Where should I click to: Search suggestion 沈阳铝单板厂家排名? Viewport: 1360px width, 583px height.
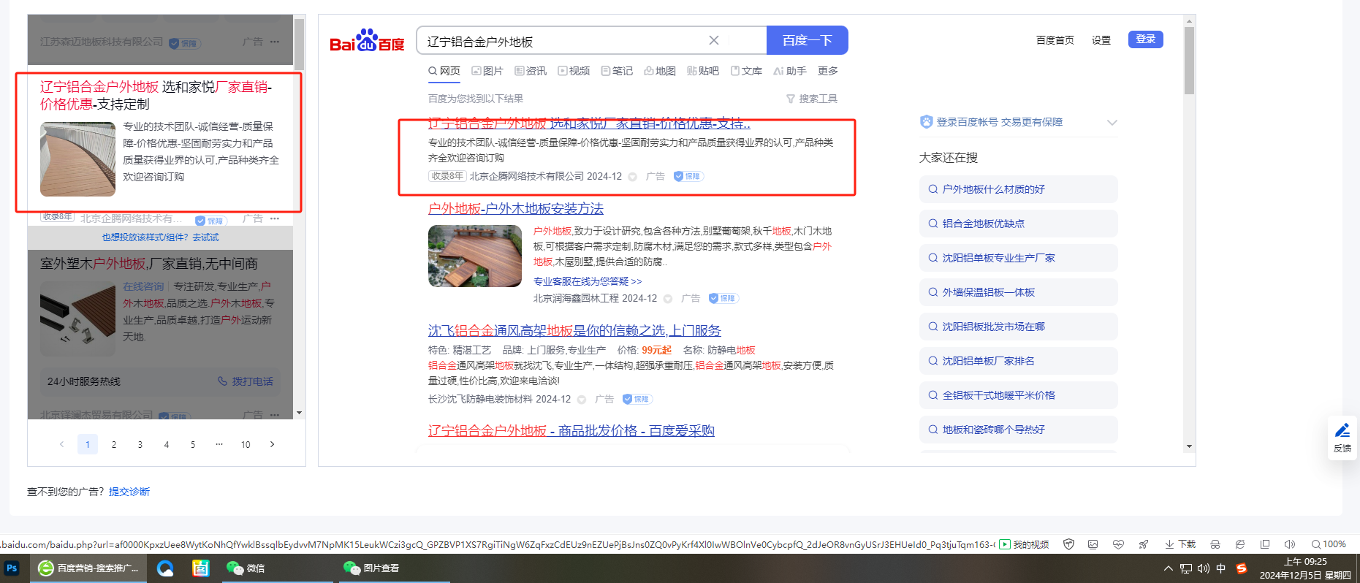(1018, 361)
